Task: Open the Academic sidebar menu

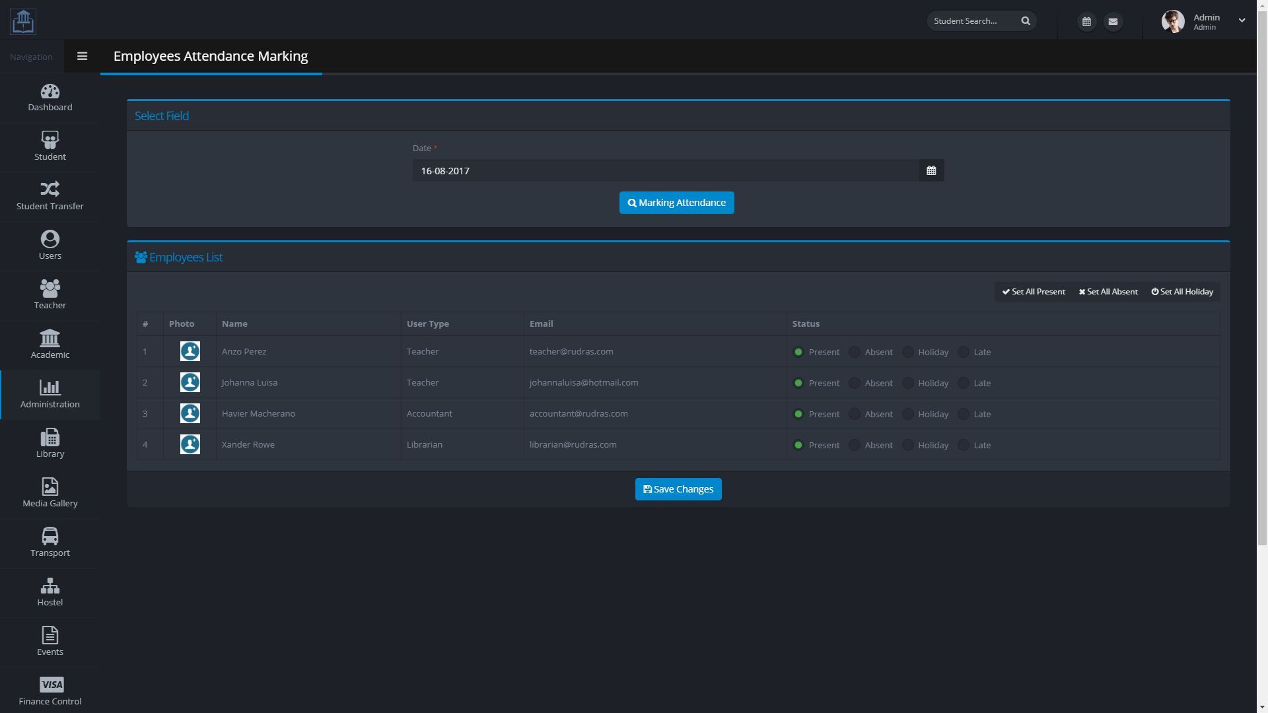Action: point(50,345)
